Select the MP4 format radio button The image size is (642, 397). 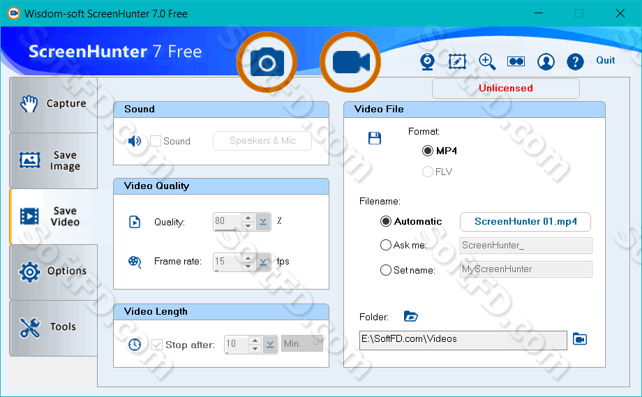tap(428, 151)
